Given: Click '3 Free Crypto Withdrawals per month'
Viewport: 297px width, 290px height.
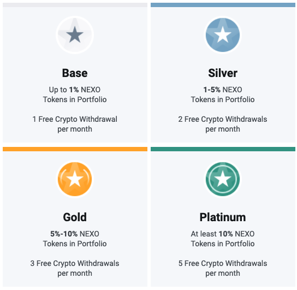Looking at the screenshot, I should coord(75,268).
